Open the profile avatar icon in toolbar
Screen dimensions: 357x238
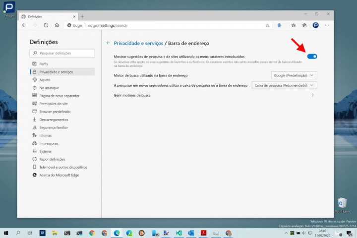point(315,25)
